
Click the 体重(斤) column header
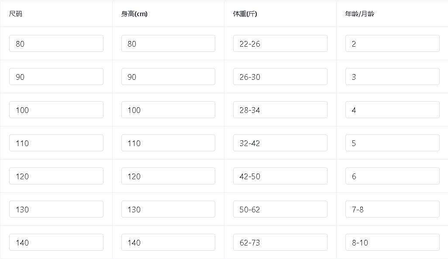245,14
